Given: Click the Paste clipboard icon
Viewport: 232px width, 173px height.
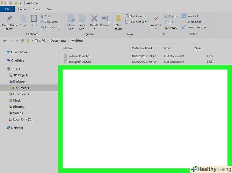Looking at the screenshot, I should (34, 18).
